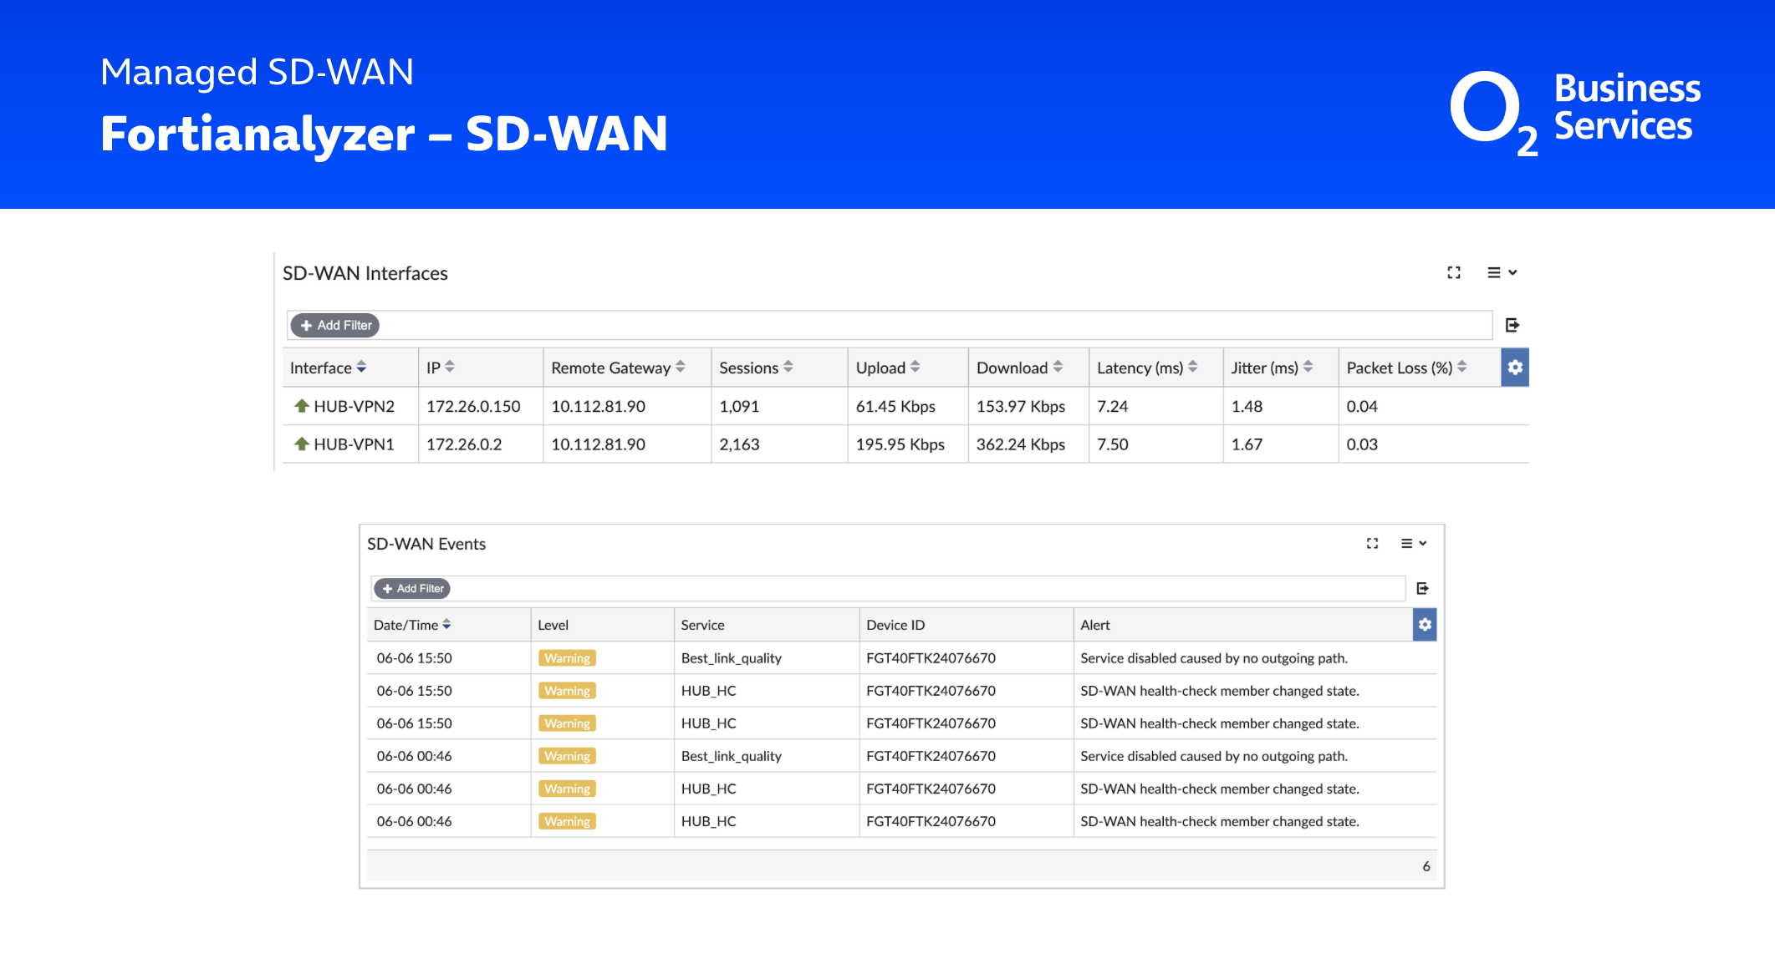Viewport: 1775px width, 969px height.
Task: Click latency value 7.50
Action: (1112, 444)
